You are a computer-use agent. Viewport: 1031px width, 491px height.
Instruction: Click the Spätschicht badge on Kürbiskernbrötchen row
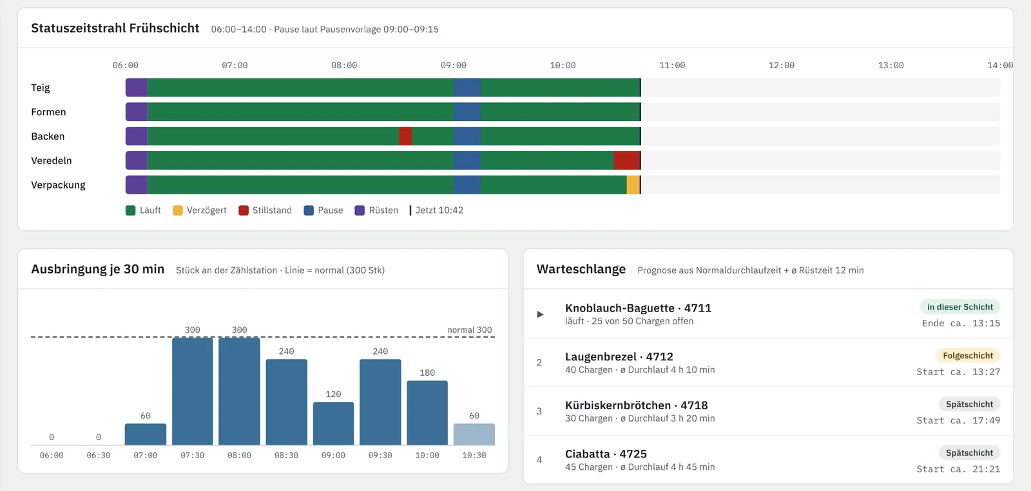[x=969, y=404]
